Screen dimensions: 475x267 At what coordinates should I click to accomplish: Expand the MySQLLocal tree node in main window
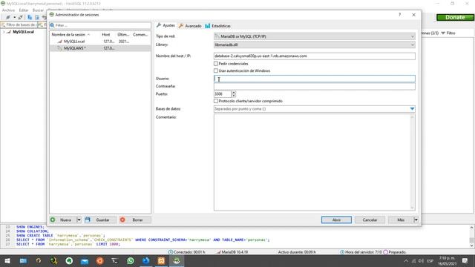[4, 32]
